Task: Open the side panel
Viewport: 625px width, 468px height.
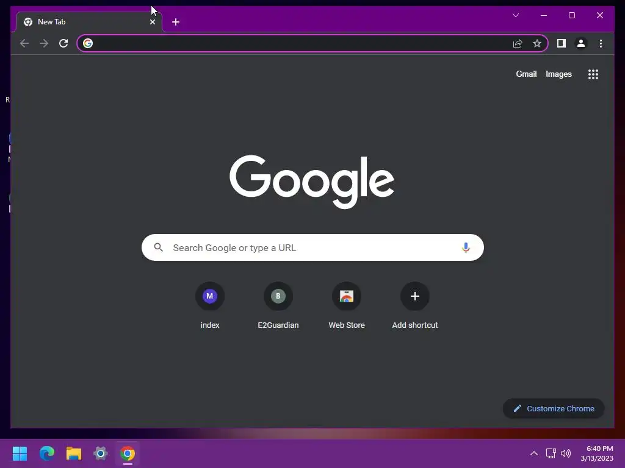Action: (562, 43)
